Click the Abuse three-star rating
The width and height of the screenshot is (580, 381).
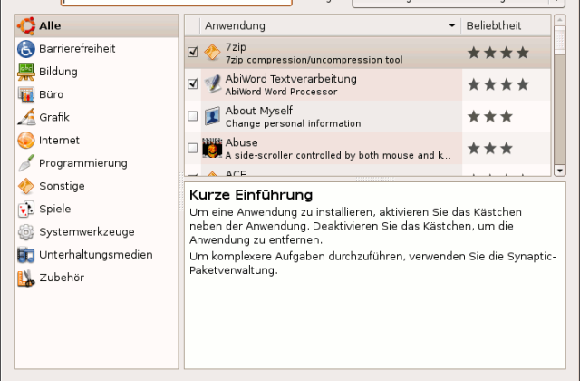(x=490, y=148)
